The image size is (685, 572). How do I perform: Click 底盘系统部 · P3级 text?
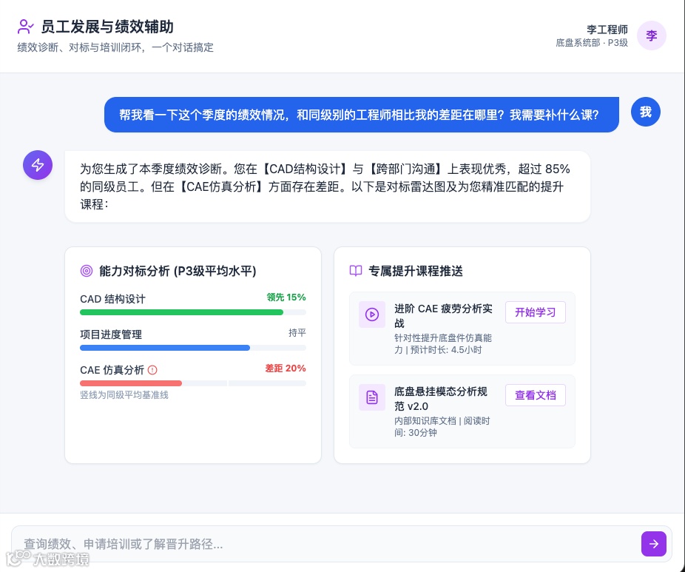[592, 43]
